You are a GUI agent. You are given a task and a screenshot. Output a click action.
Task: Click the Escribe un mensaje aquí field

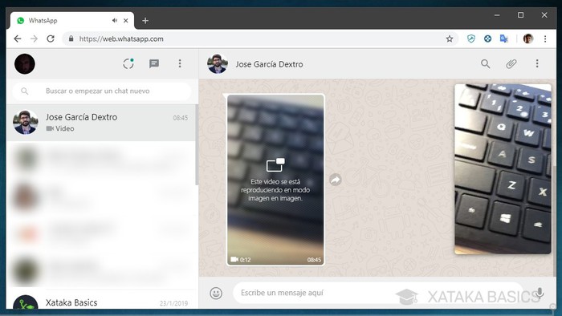(378, 293)
